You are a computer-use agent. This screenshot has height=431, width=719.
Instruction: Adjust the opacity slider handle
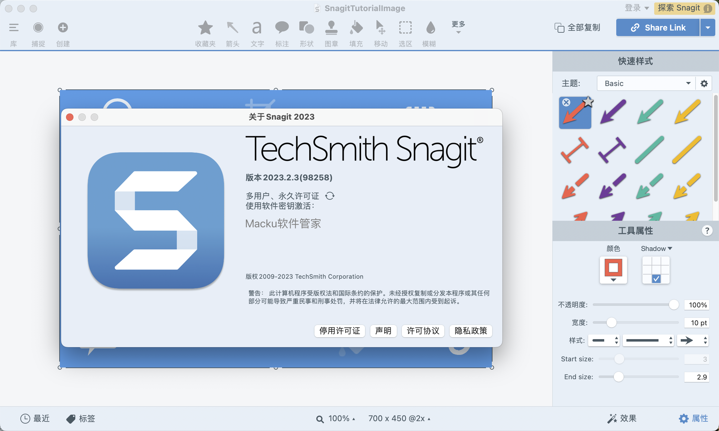(x=674, y=305)
